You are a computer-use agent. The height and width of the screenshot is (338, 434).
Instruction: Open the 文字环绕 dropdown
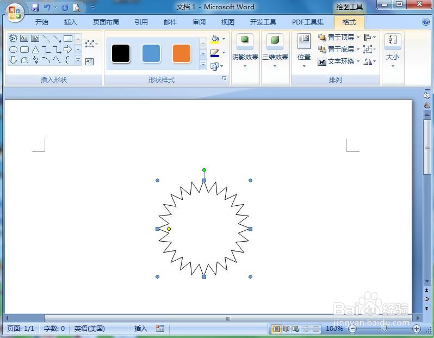[x=338, y=61]
